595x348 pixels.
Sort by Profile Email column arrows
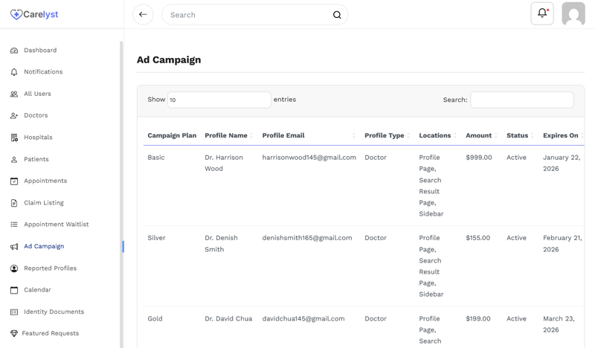pyautogui.click(x=354, y=135)
